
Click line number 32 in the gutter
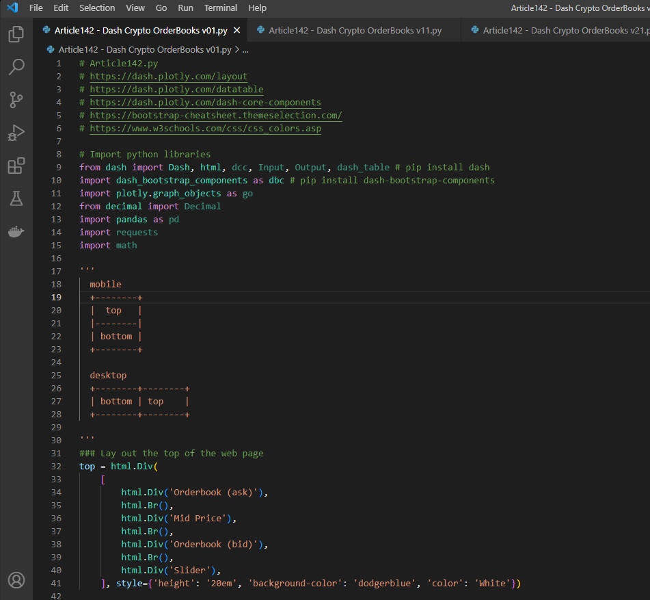[x=56, y=466]
